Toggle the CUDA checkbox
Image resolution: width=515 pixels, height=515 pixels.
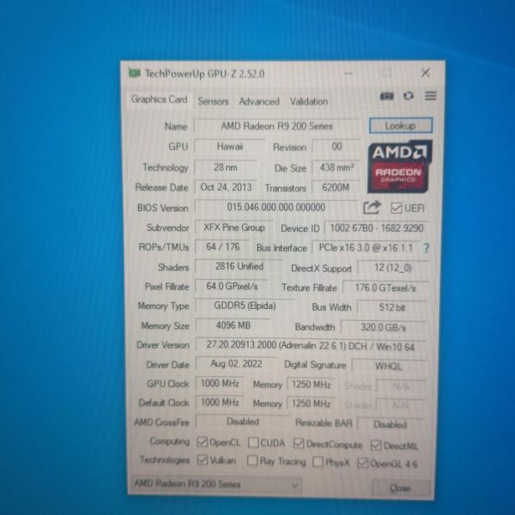coord(253,442)
